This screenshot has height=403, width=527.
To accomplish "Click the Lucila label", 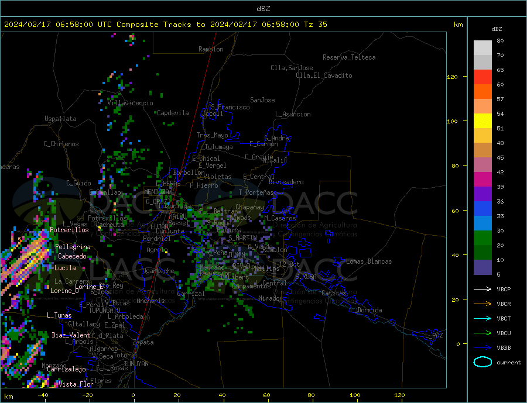I will pyautogui.click(x=65, y=268).
